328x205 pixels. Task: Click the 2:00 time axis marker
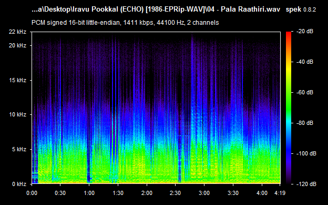point(147,193)
